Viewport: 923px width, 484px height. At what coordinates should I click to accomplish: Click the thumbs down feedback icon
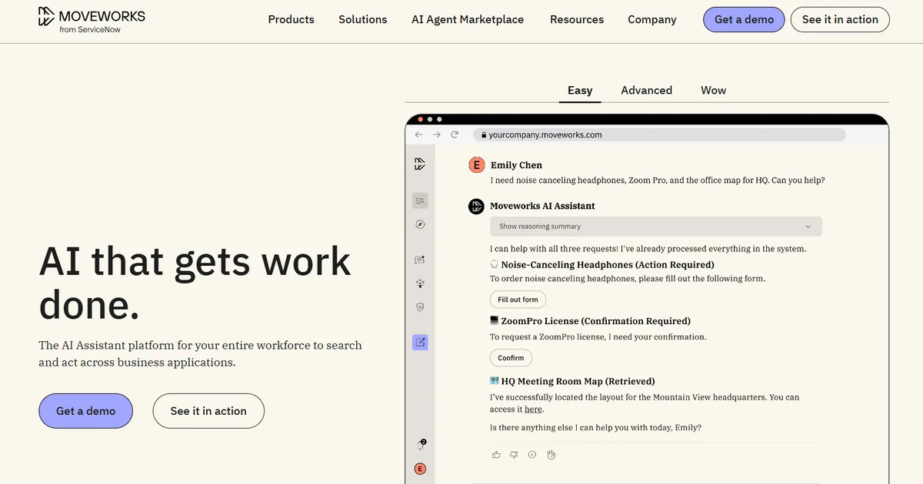coord(514,454)
